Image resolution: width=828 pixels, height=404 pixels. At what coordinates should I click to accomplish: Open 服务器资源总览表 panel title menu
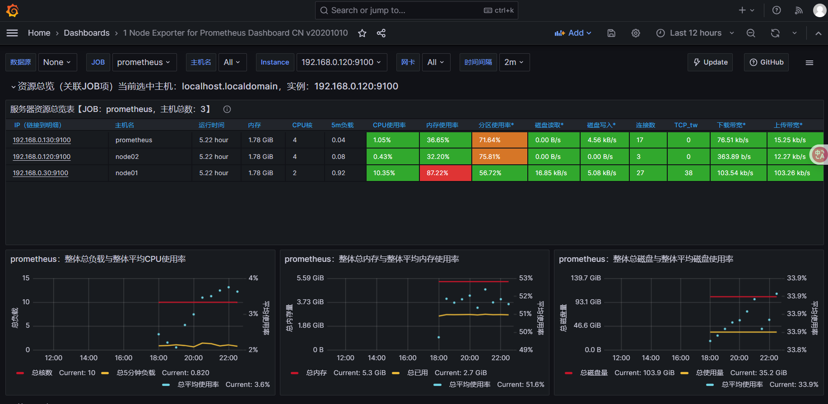click(x=111, y=109)
